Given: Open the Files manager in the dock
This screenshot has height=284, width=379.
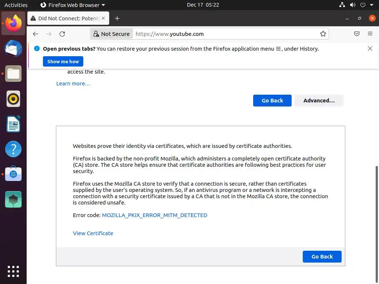Looking at the screenshot, I should [x=13, y=74].
